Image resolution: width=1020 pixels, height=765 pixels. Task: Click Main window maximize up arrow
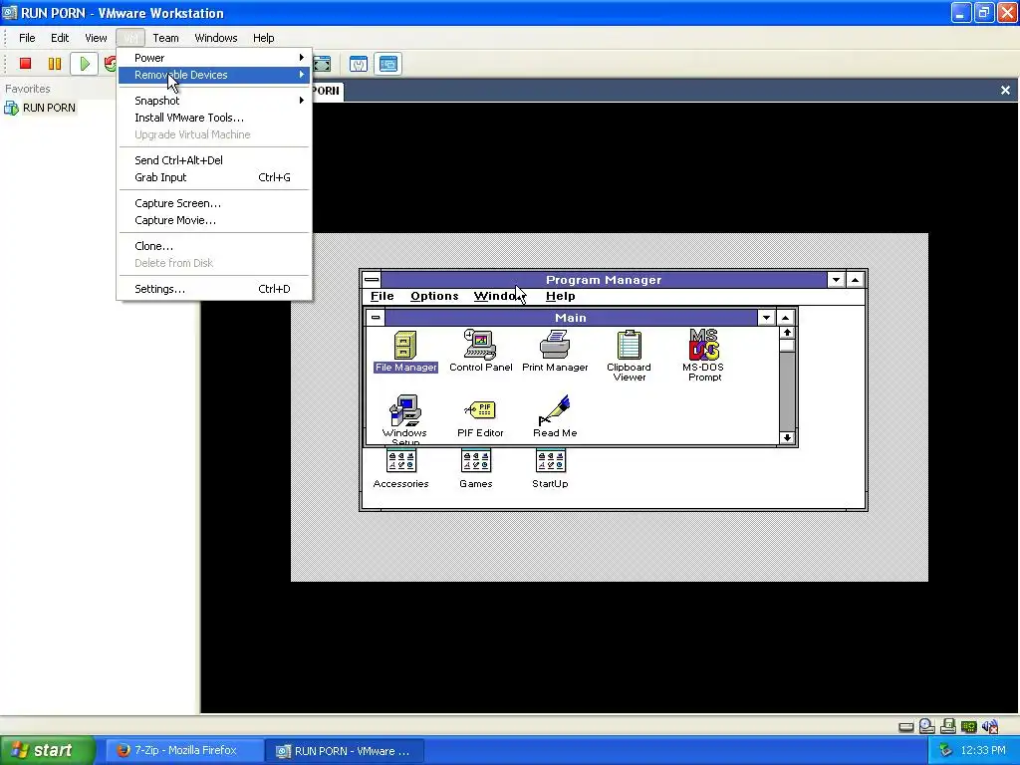[785, 318]
